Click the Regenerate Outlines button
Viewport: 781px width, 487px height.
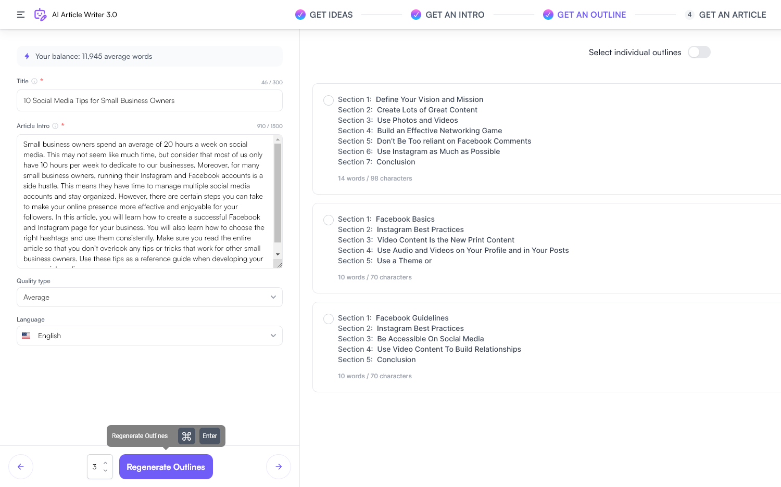pos(166,467)
